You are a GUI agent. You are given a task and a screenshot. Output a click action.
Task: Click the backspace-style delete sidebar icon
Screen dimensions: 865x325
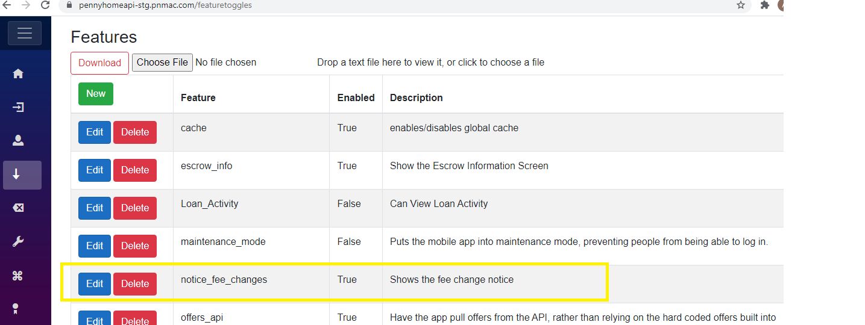[x=18, y=208]
